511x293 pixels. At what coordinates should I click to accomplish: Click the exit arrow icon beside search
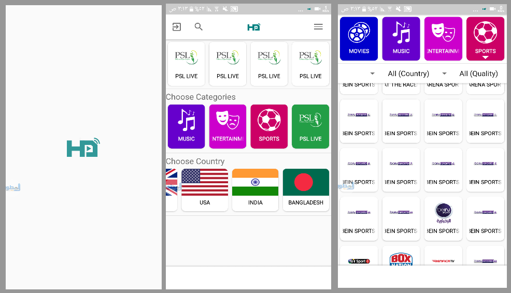click(x=177, y=27)
